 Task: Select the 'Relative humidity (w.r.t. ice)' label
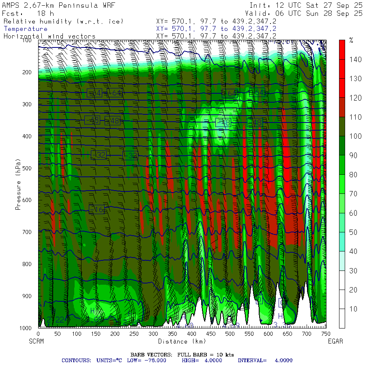(63, 21)
